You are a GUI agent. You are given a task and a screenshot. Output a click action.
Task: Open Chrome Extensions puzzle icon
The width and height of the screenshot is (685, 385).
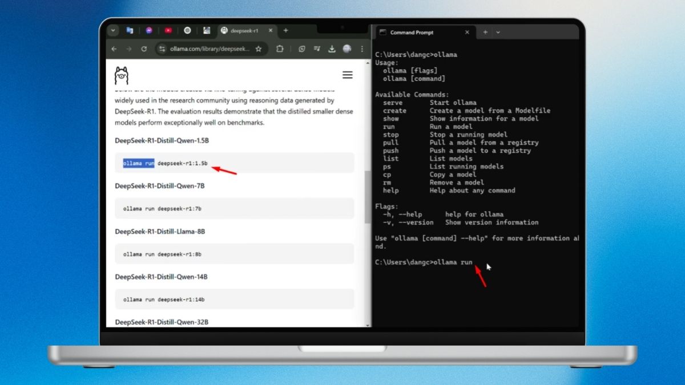(280, 49)
